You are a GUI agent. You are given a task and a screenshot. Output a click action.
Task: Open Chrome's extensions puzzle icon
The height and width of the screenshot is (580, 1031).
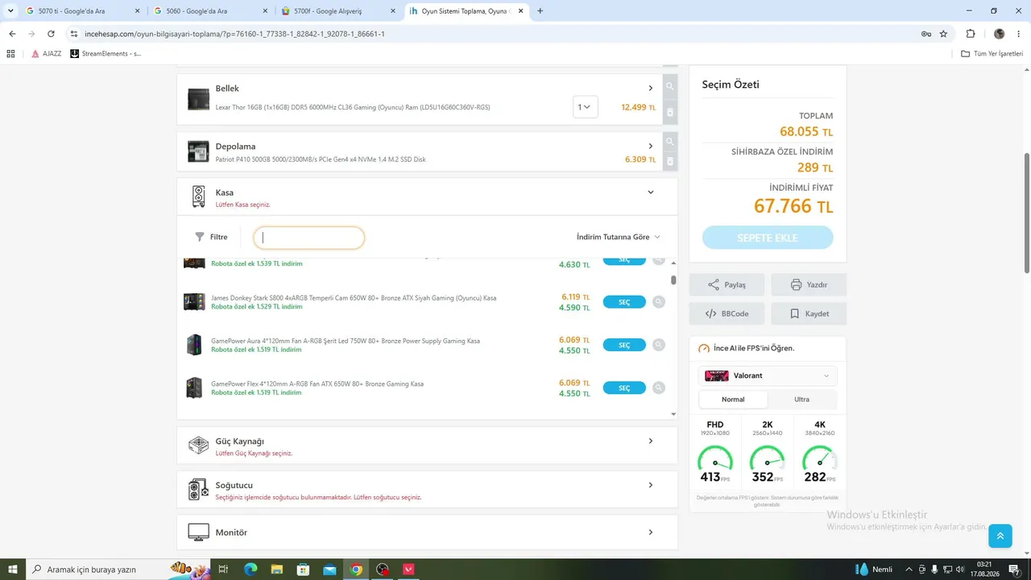point(970,34)
